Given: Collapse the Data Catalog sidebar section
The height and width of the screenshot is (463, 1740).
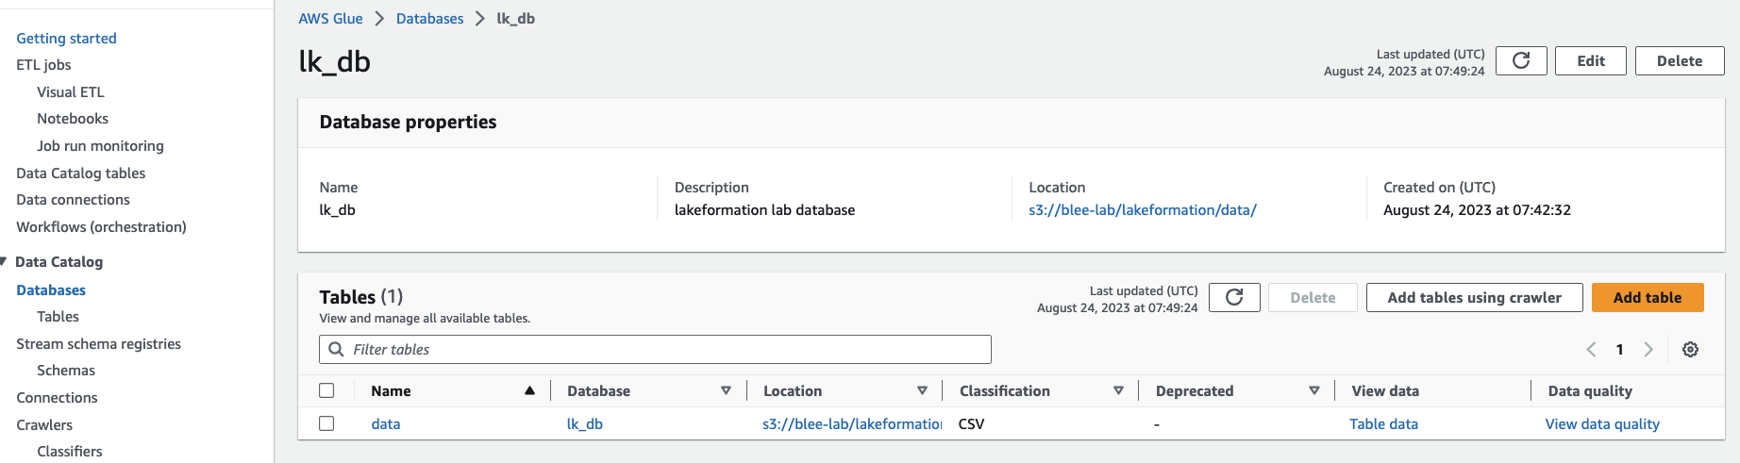Looking at the screenshot, I should 4,262.
